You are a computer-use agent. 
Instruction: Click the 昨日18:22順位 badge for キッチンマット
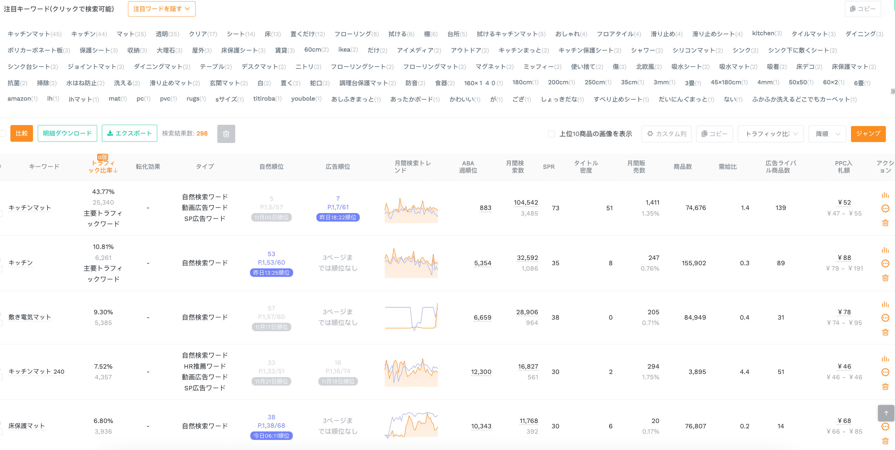(338, 218)
